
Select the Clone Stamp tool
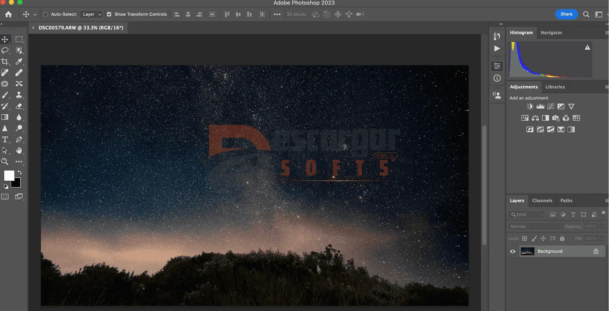[x=19, y=95]
